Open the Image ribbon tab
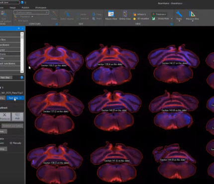Viewport: 214px width, 184px height. click(x=12, y=7)
